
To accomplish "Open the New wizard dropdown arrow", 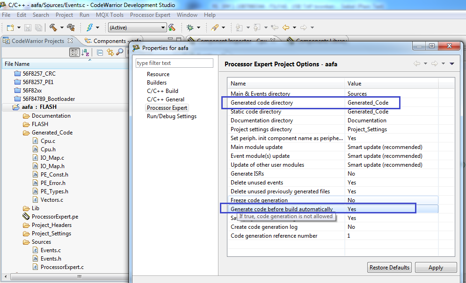I will (x=19, y=28).
